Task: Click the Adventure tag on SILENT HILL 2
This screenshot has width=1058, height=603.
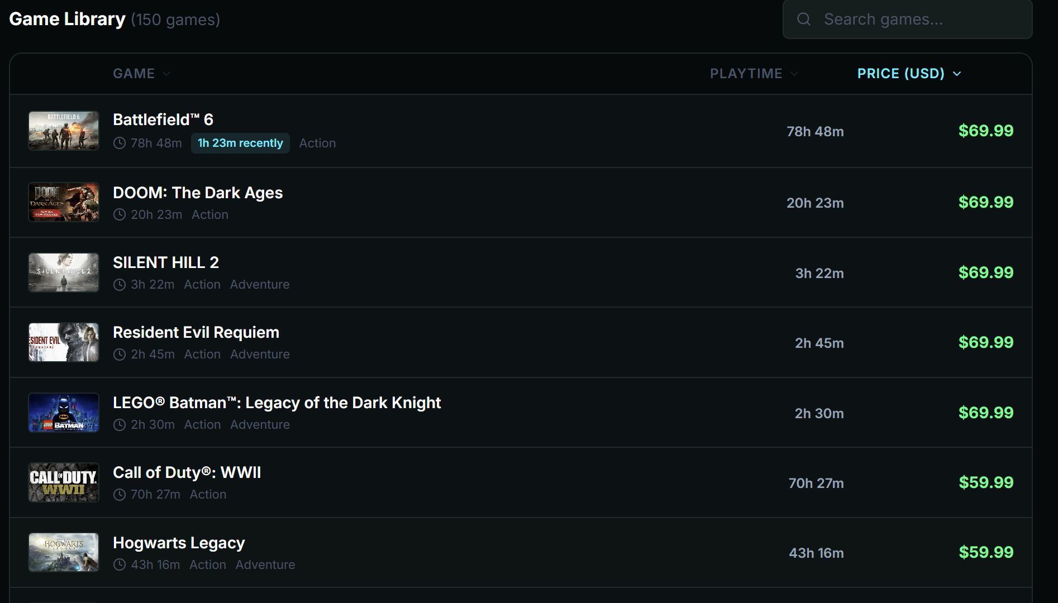Action: (260, 284)
